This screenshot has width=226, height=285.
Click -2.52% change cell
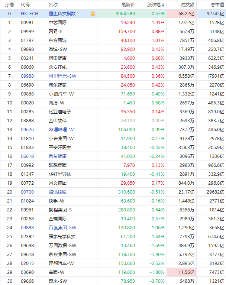(152, 263)
